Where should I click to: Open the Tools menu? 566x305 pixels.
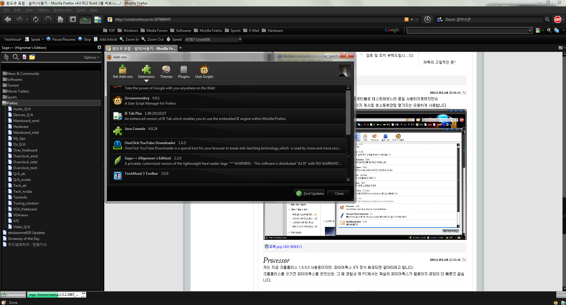tap(81, 10)
